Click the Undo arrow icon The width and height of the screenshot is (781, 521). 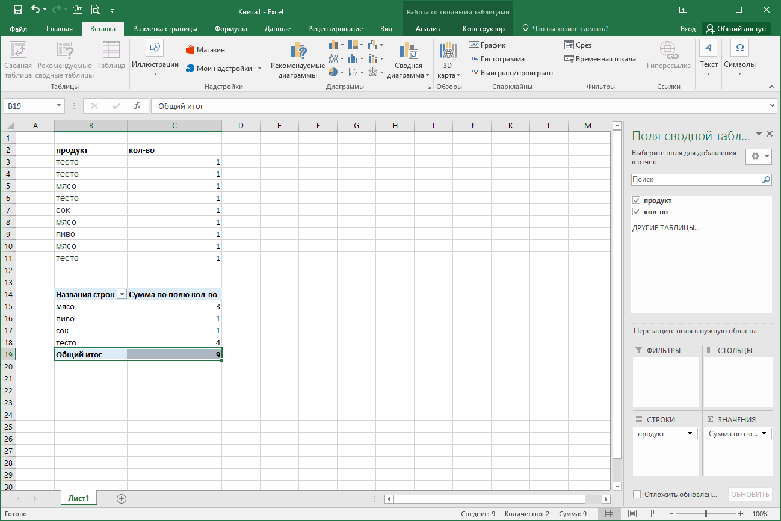(x=35, y=10)
